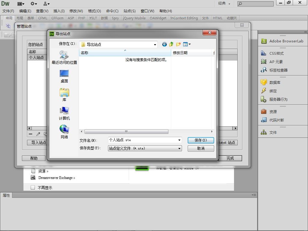Collapse the right panel dock
308x231 pixels.
305,32
